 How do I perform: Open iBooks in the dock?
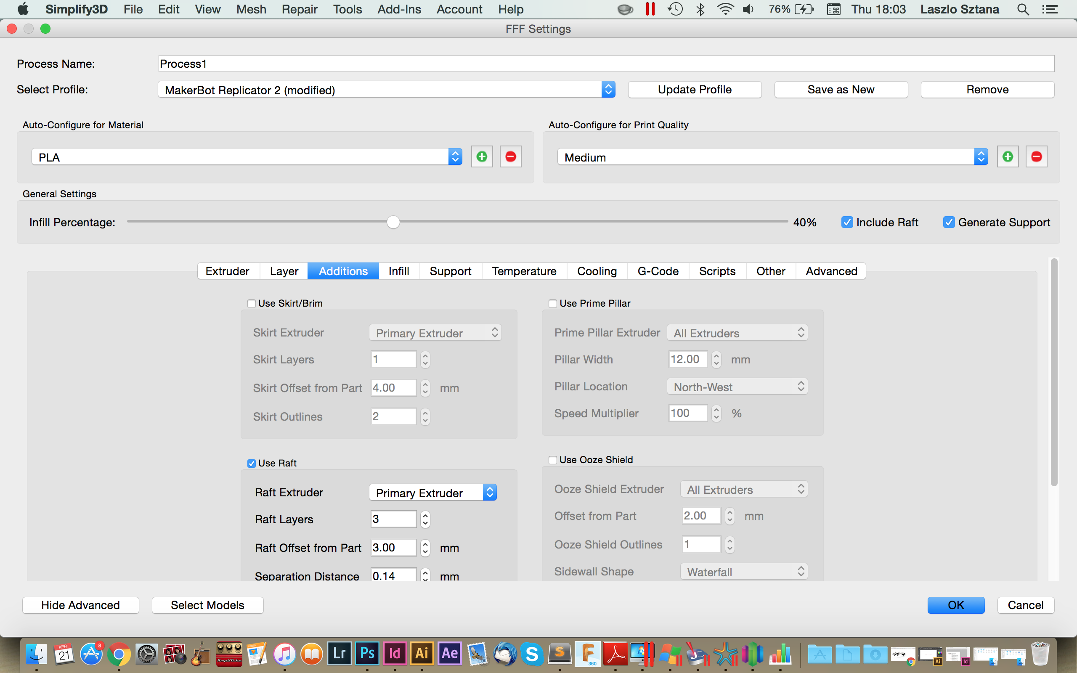(312, 654)
